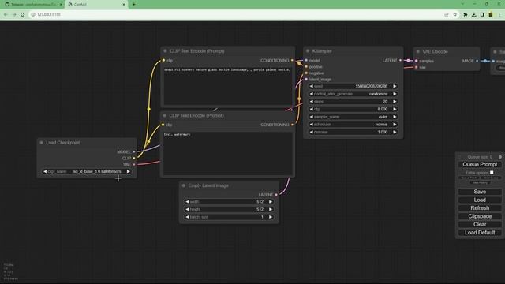
Task: Close the ComfyUI browser tab
Action: (x=124, y=5)
